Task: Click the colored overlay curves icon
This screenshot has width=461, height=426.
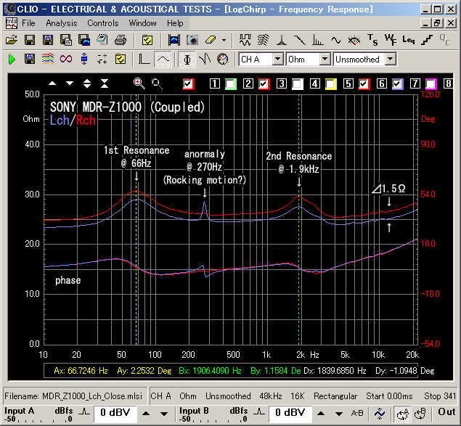Action: point(48,60)
